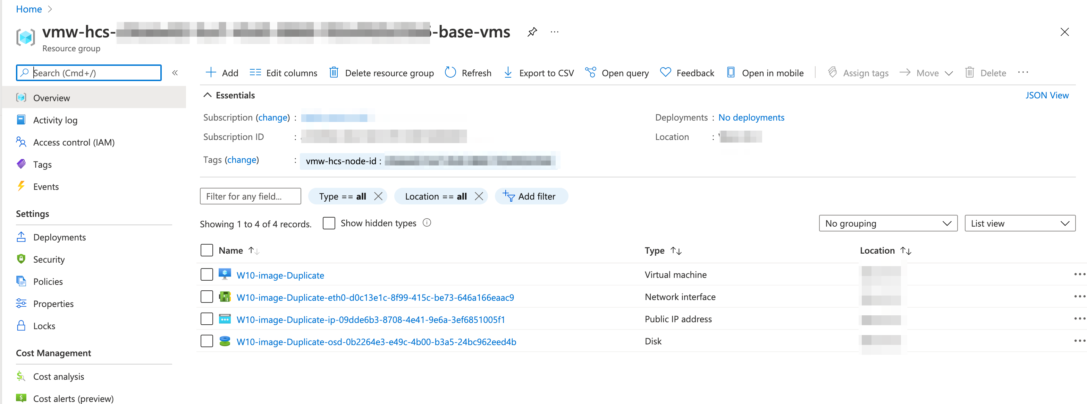Click the Add filter button
This screenshot has height=404, width=1087.
pos(531,196)
